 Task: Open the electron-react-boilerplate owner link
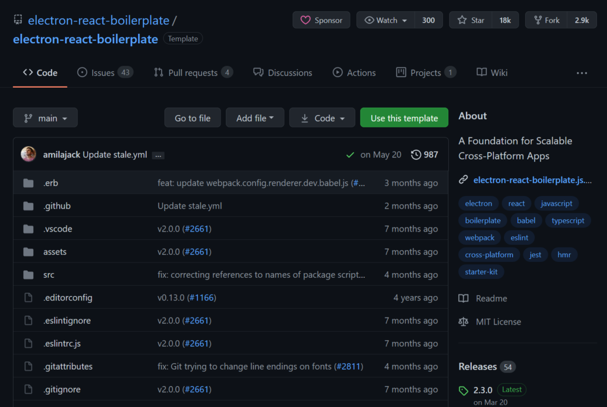pos(98,20)
